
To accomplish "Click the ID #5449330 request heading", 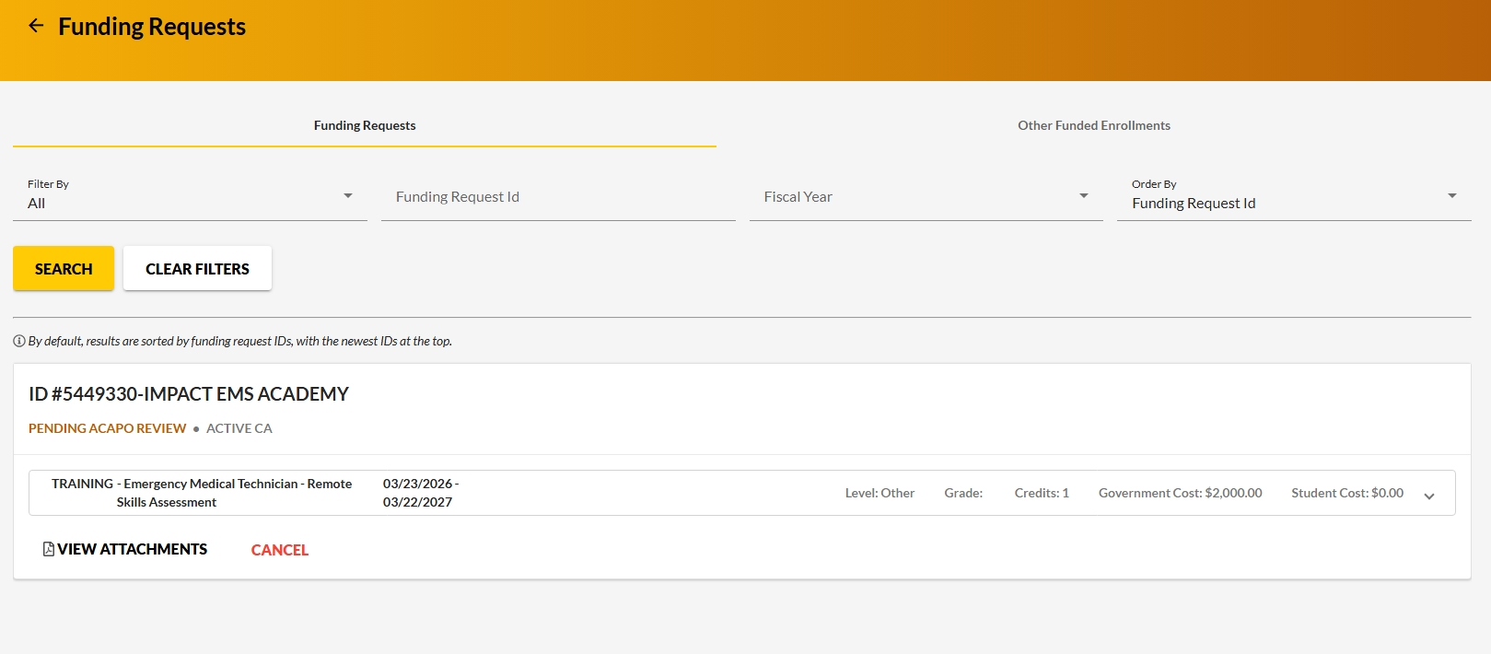I will tap(189, 394).
